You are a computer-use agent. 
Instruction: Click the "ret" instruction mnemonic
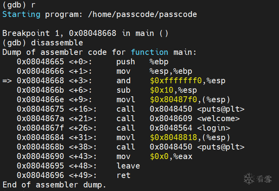click(x=123, y=176)
